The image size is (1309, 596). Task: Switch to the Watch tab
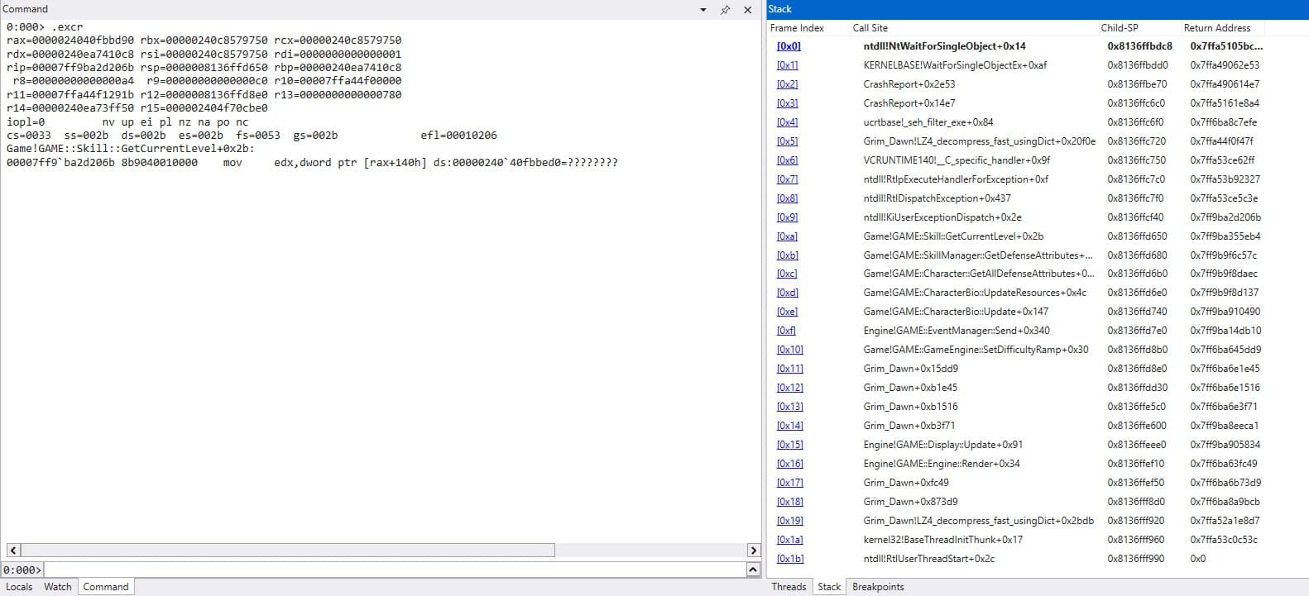click(x=58, y=587)
